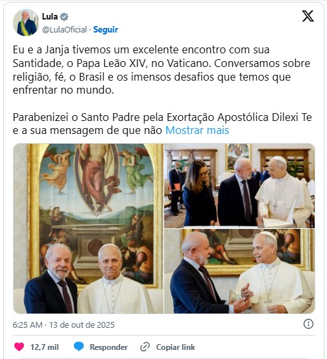Open the 6:25 AM timestamp link
327x359 pixels.
27,325
